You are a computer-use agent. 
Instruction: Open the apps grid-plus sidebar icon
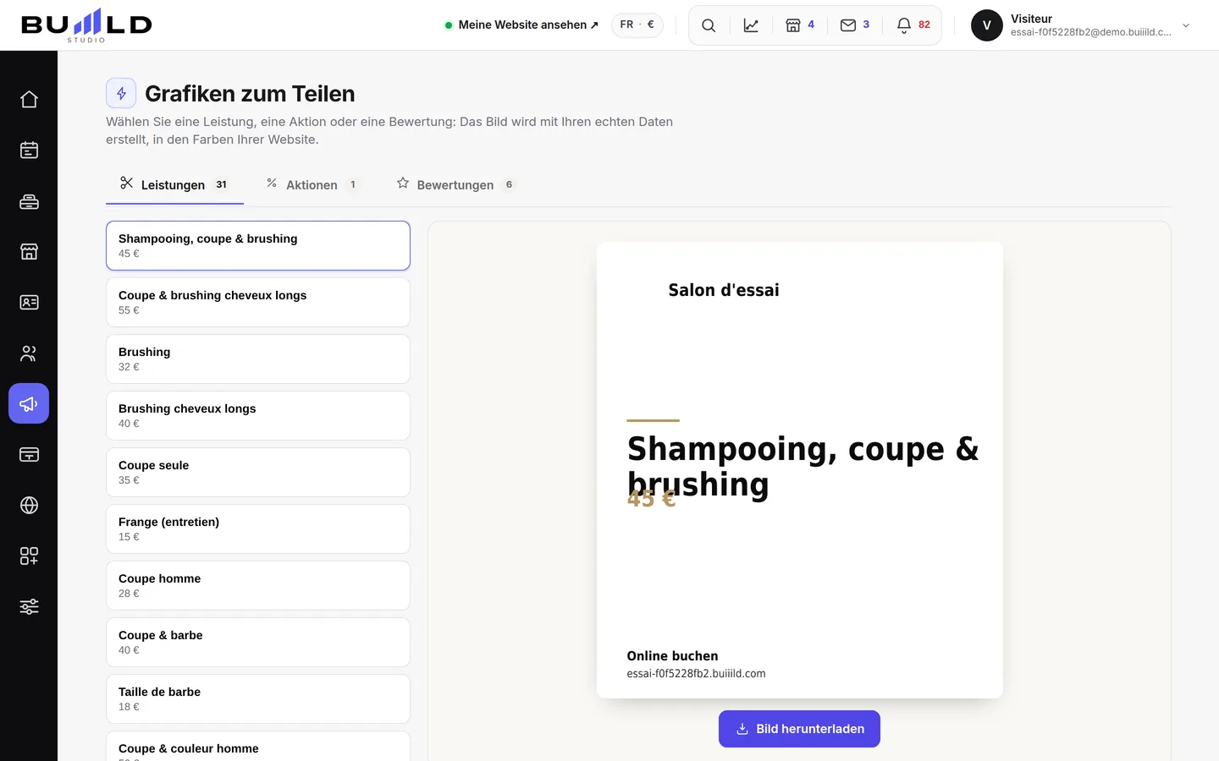click(29, 556)
